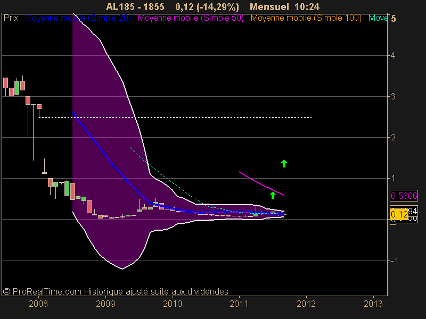Click the 5 value on price axis
Image resolution: width=426 pixels, height=319 pixels.
coord(394,19)
